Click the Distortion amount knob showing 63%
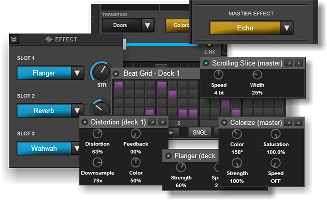The width and height of the screenshot is (327, 200). click(97, 133)
